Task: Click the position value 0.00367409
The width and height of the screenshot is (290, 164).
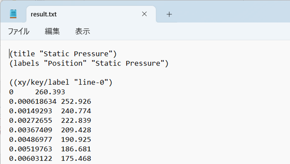Action: (31, 130)
